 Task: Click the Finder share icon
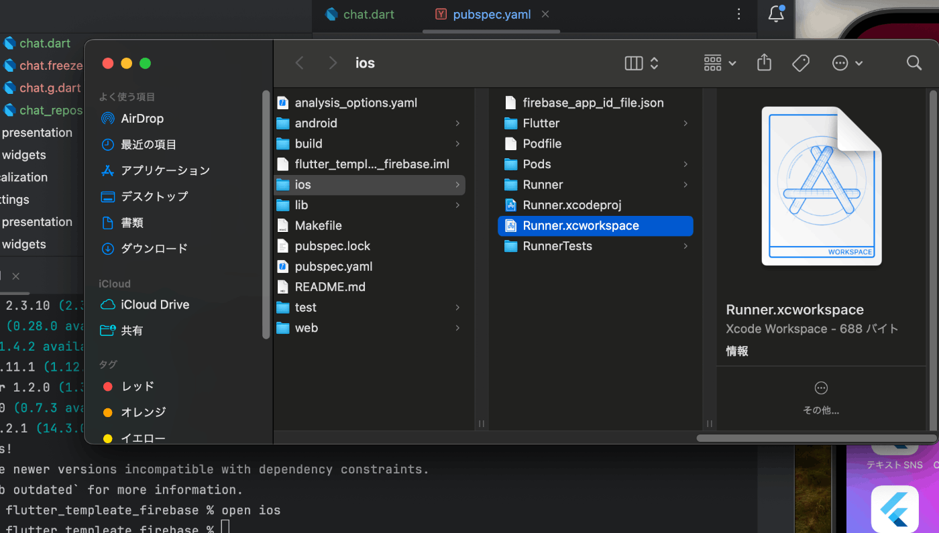764,62
